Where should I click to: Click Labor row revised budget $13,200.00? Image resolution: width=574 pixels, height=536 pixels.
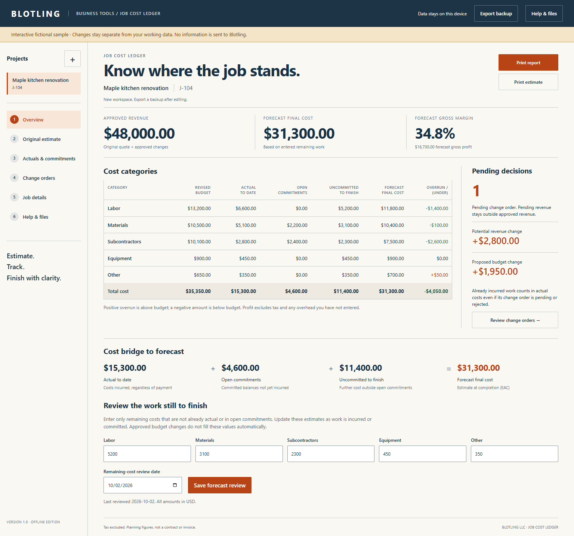[x=199, y=209]
